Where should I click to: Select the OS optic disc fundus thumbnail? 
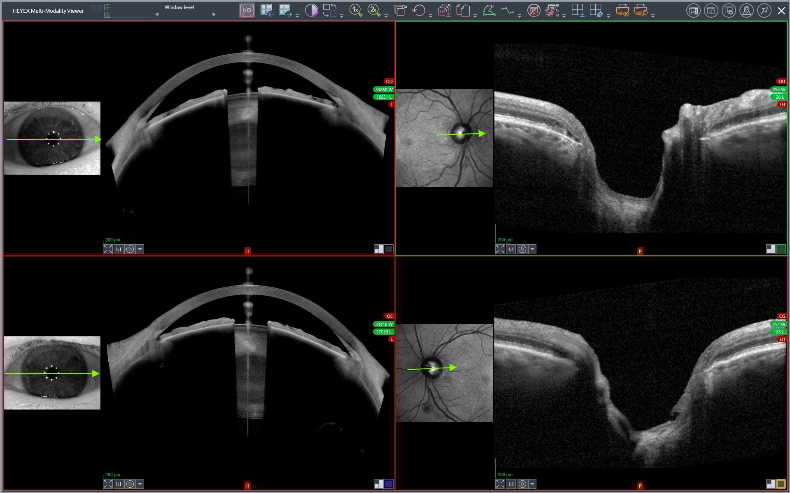coord(444,373)
